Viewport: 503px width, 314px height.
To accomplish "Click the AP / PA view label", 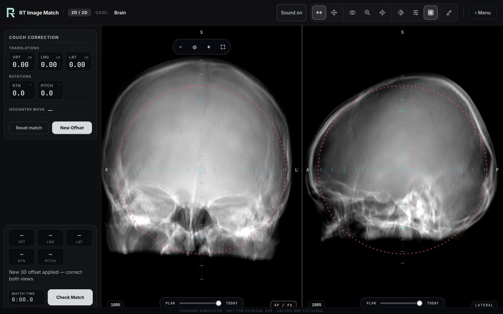I will [283, 305].
